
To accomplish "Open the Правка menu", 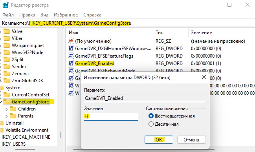I will coord(27,15).
